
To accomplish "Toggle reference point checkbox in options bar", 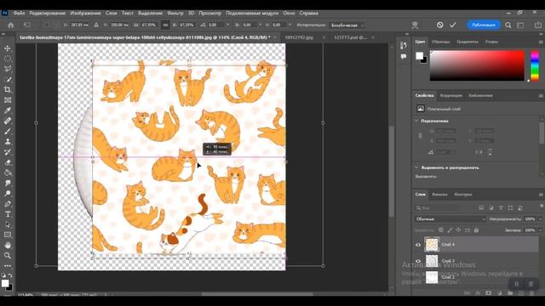I will [x=47, y=25].
